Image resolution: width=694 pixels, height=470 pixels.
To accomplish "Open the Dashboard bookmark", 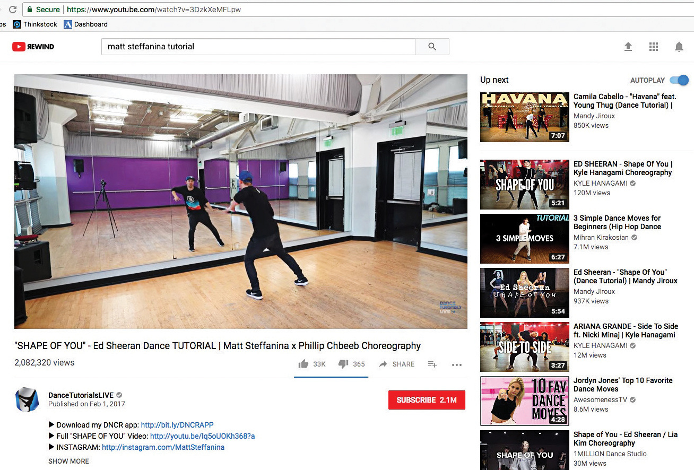I will coord(86,24).
